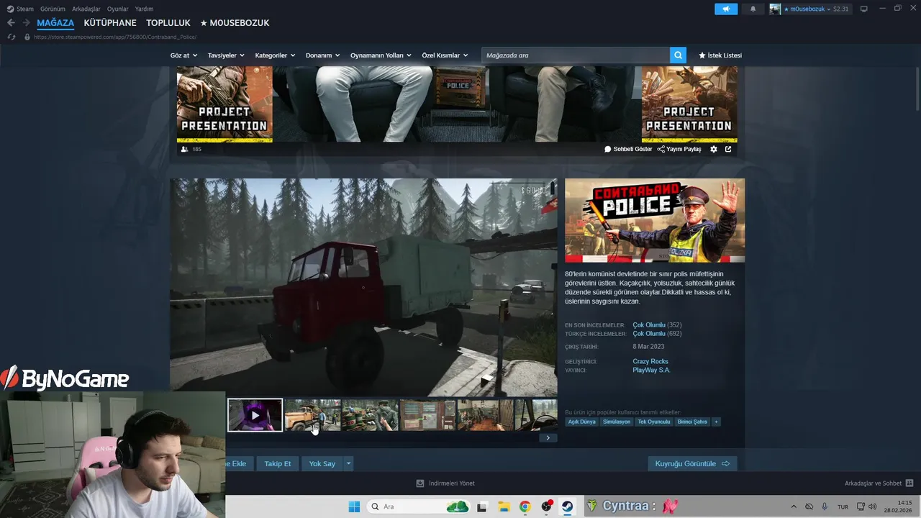
Task: Add tags with the plus button
Action: (716, 422)
